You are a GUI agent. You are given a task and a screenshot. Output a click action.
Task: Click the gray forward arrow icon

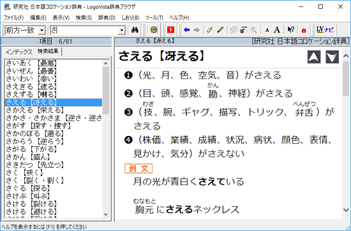coord(197,30)
